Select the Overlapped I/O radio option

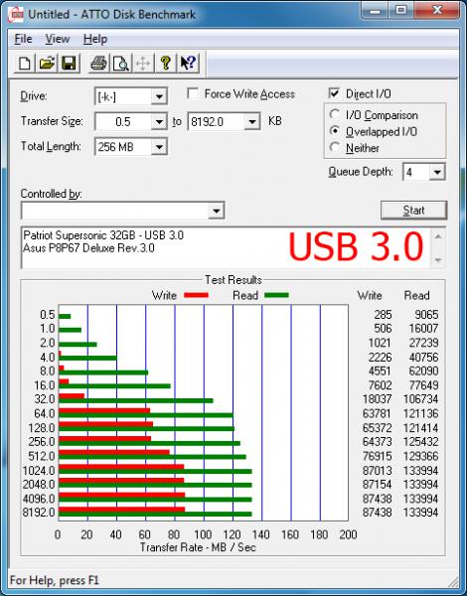[x=335, y=131]
